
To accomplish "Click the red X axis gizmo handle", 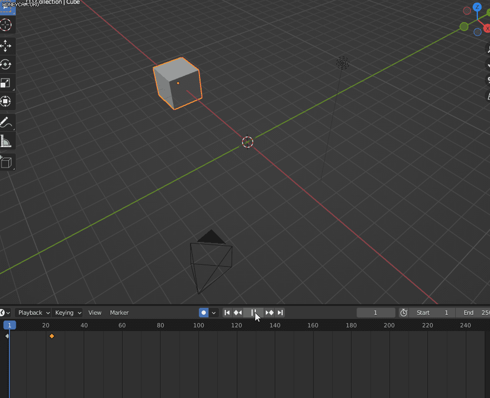I will tap(486, 28).
